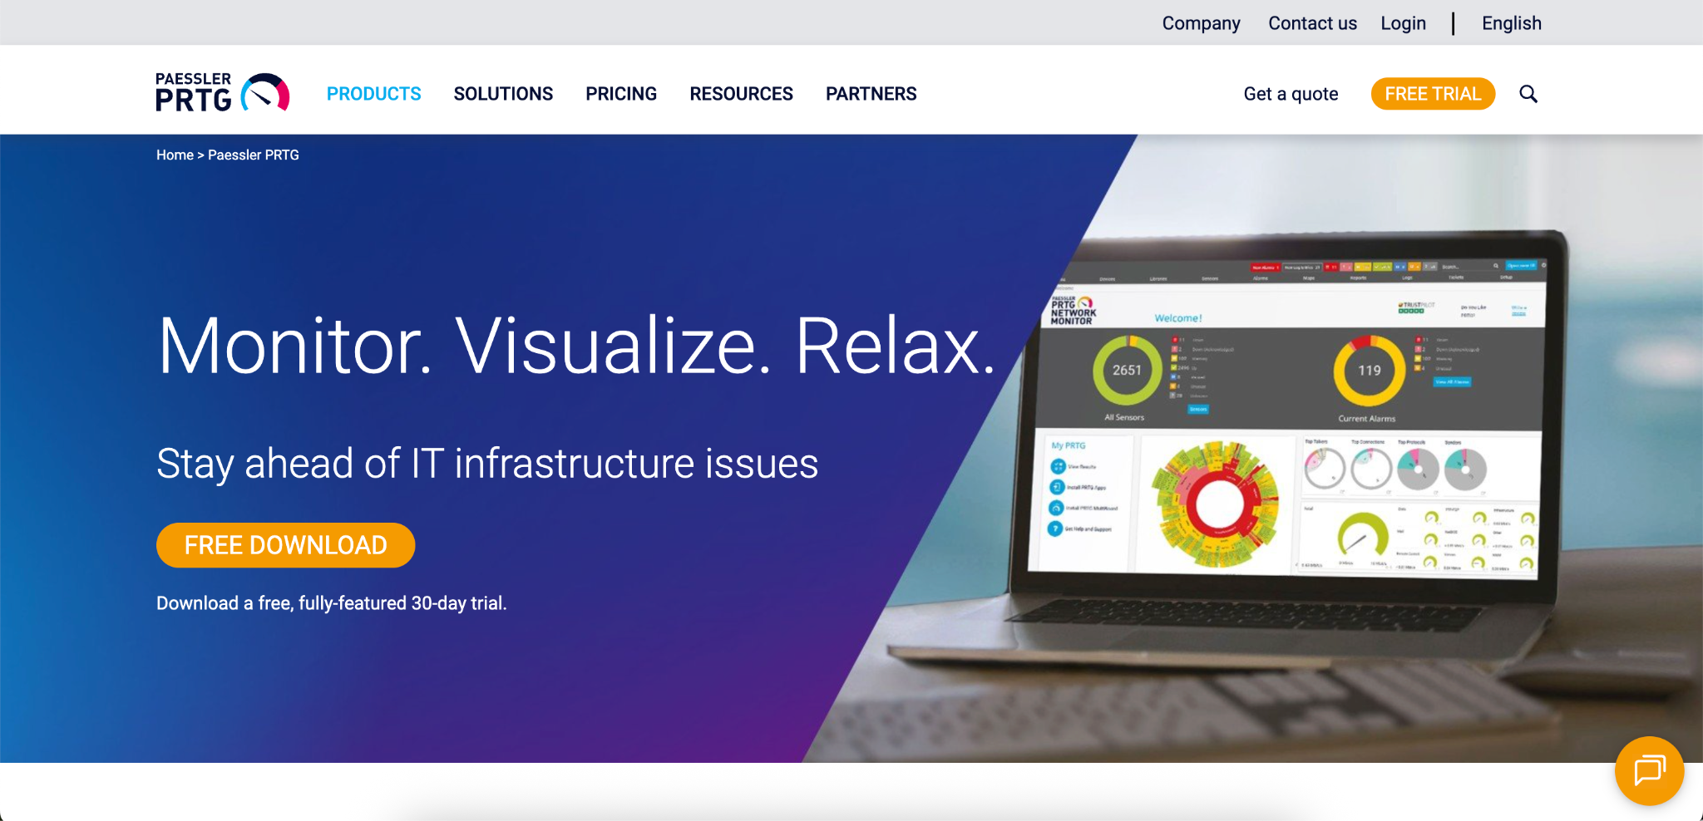Click the Login link
1703x821 pixels.
1403,23
